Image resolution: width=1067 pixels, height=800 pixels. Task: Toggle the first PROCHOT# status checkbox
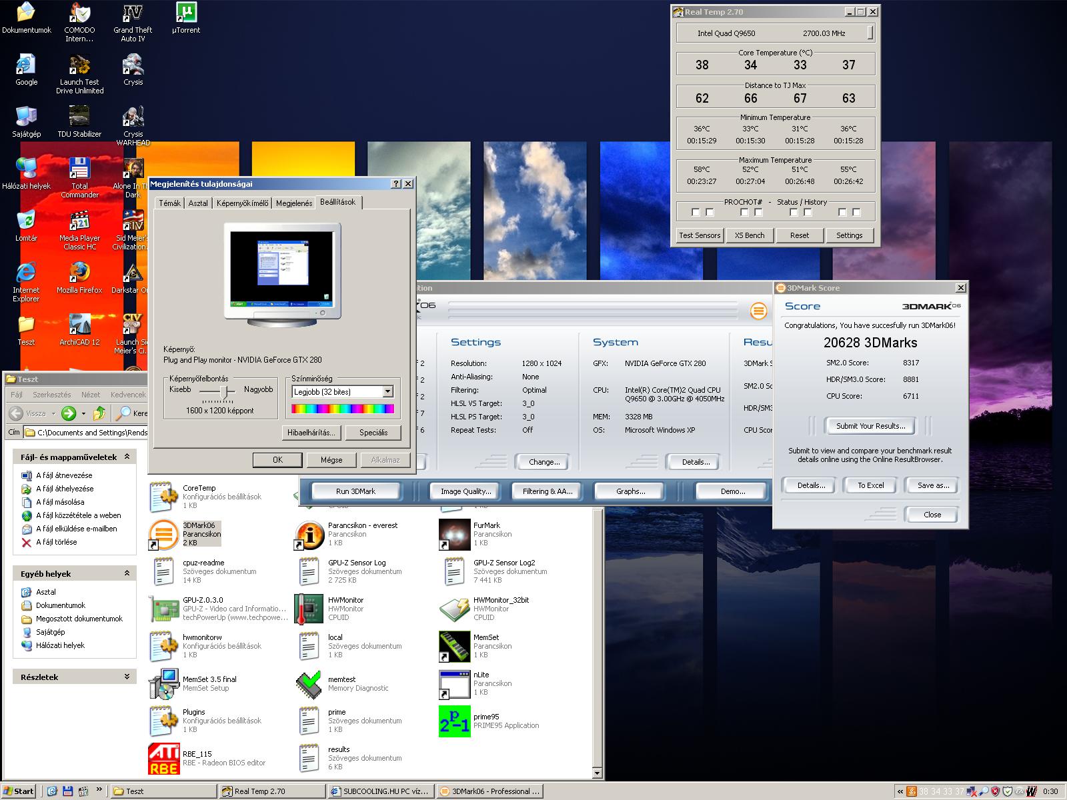pyautogui.click(x=696, y=213)
